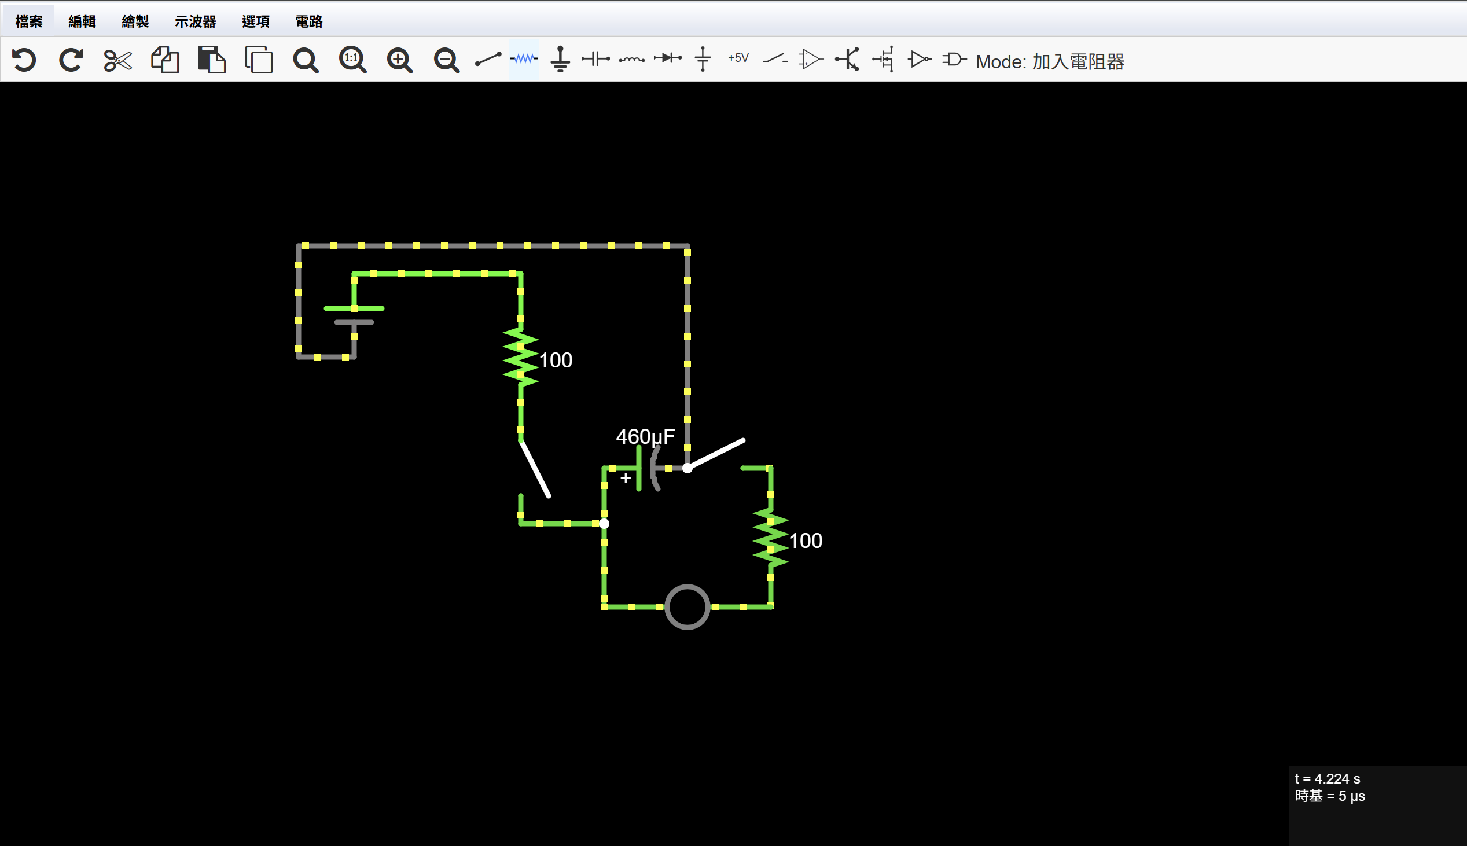Screen dimensions: 1467x846
Task: Select the switch tool in toolbar
Action: click(x=774, y=58)
